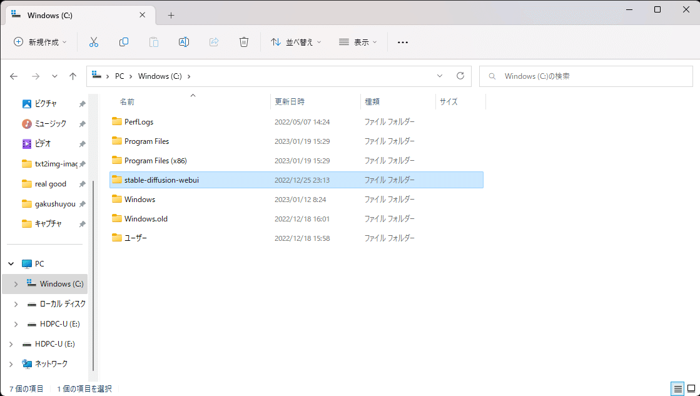The width and height of the screenshot is (700, 396).
Task: Click the Share icon in the toolbar
Action: coord(214,42)
